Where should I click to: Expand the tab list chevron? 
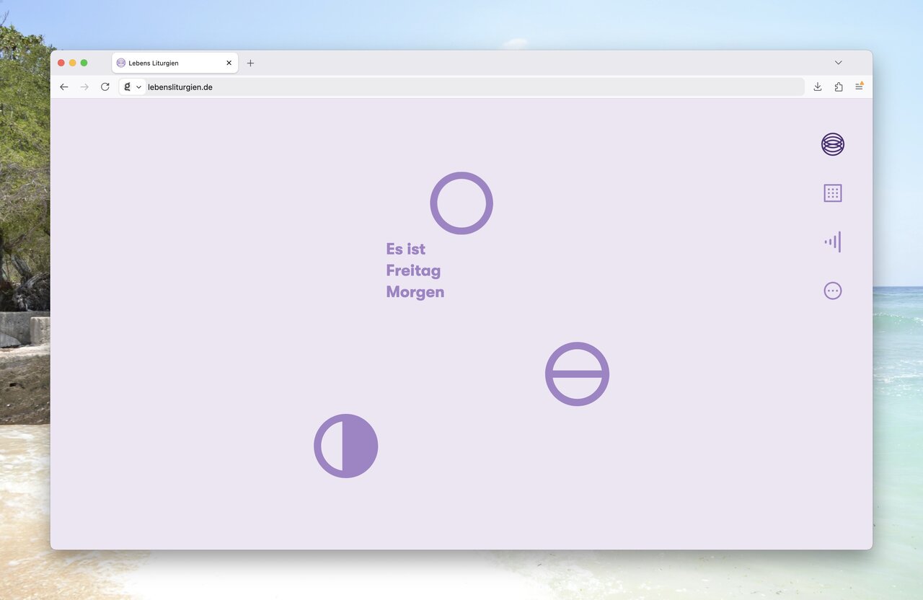point(838,63)
